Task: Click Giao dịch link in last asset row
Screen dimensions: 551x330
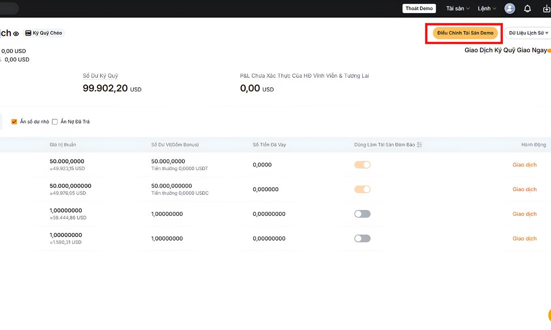Action: click(x=524, y=238)
